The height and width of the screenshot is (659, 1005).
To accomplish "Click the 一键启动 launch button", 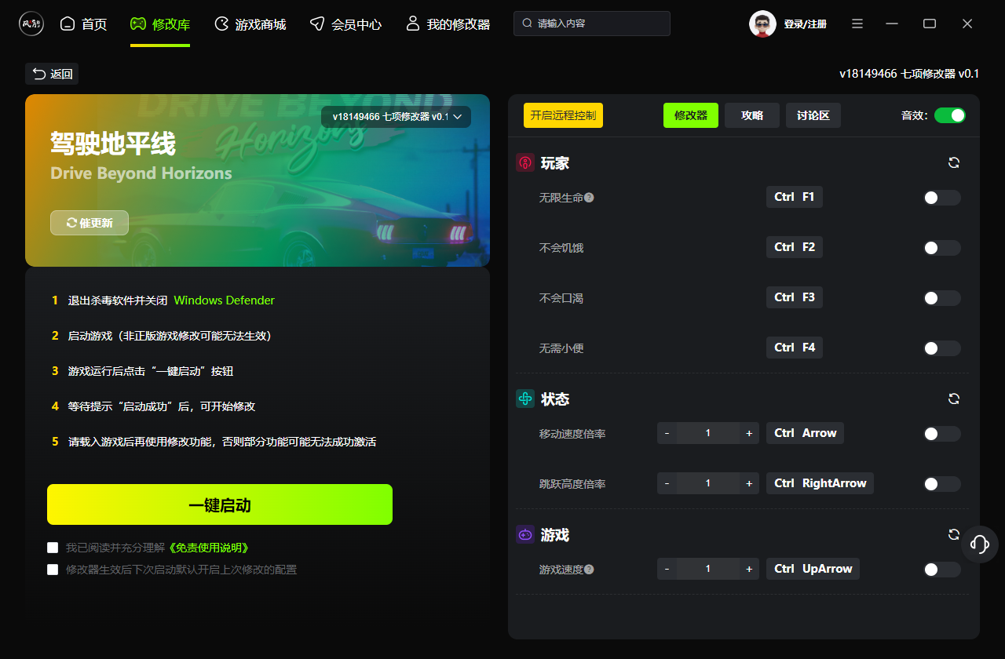I will point(220,504).
